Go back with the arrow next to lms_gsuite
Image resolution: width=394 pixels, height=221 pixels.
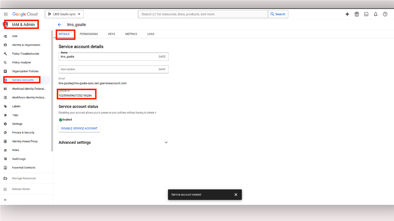tap(59, 25)
